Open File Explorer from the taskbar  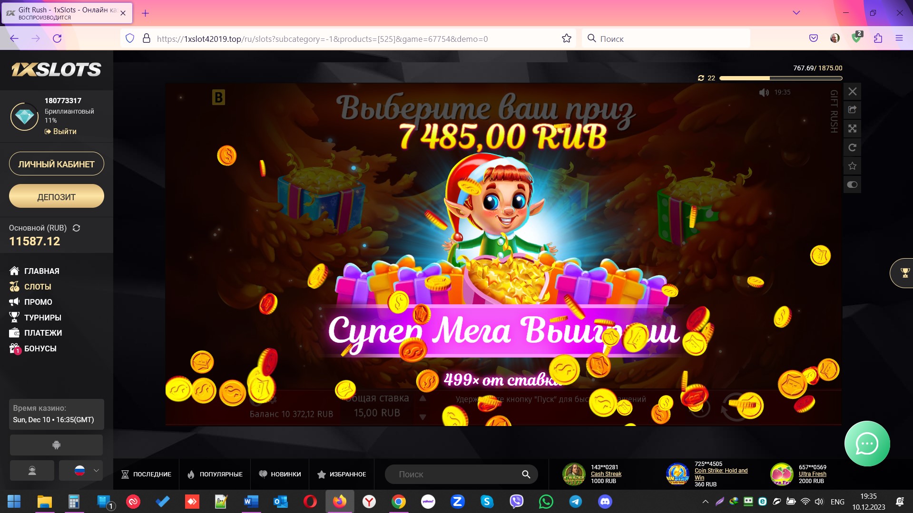pyautogui.click(x=44, y=502)
